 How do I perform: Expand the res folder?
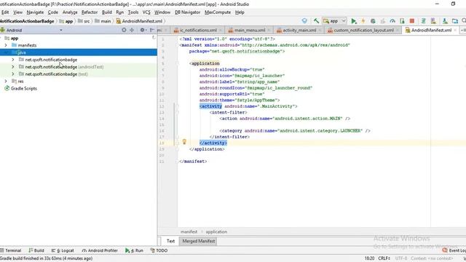(x=6, y=81)
